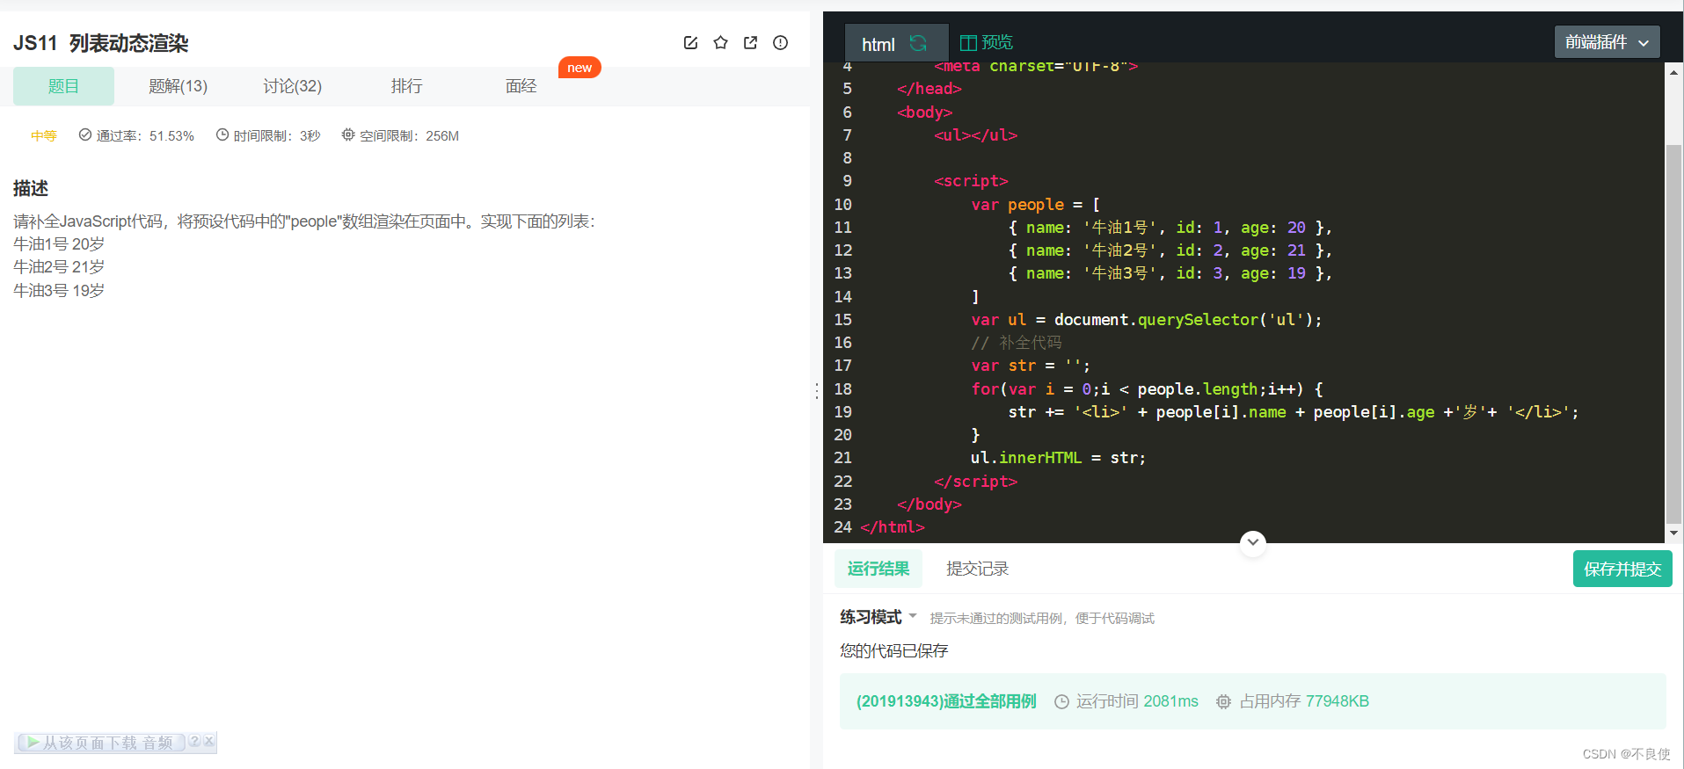The image size is (1684, 769).
Task: Click the editor scrollbar down arrow
Action: pos(1673,533)
